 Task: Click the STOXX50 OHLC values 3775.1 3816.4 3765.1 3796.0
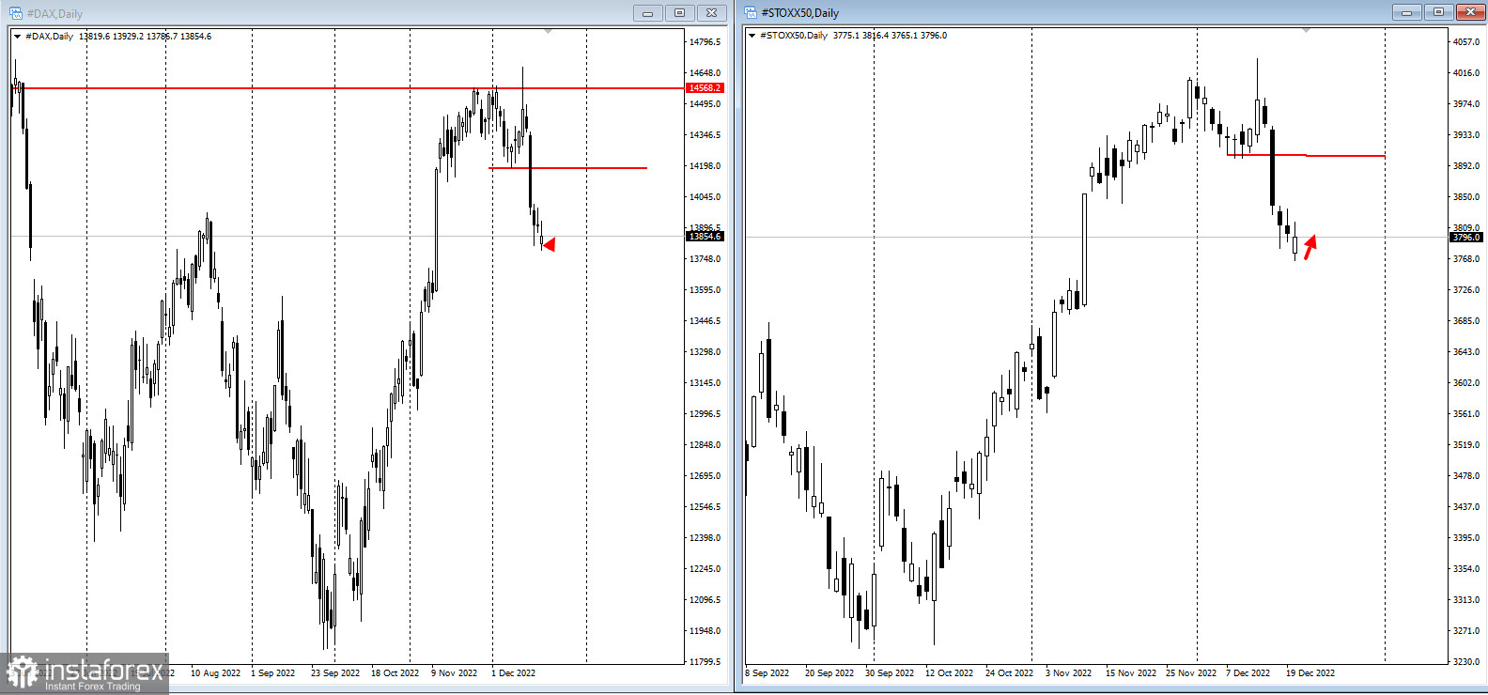click(890, 36)
